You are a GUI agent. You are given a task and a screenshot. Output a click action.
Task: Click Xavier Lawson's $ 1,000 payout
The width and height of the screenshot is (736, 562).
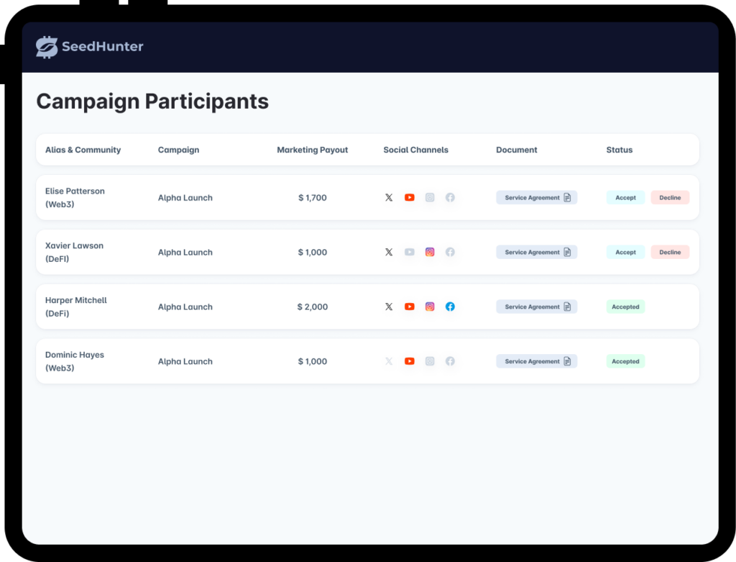[x=312, y=253]
